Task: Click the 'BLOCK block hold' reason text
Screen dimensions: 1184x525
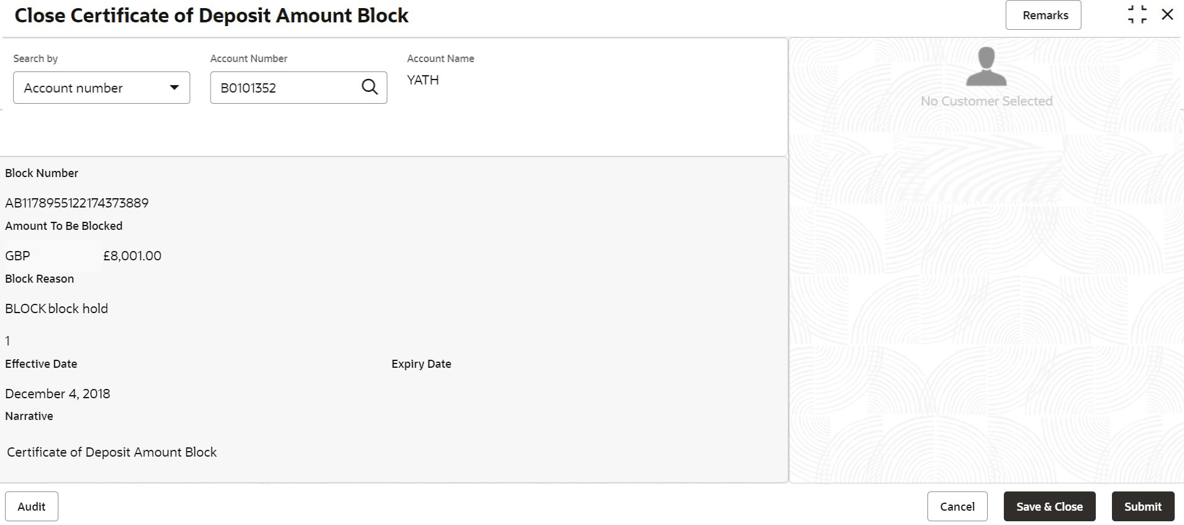Action: coord(57,309)
